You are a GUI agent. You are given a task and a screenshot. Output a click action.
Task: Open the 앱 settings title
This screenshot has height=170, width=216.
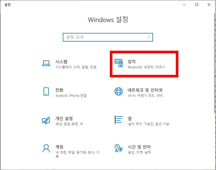pos(130,118)
